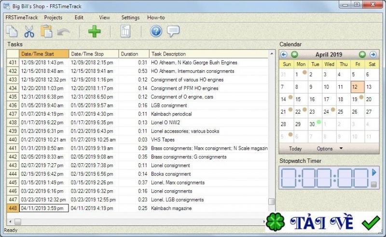The height and width of the screenshot is (237, 386).
Task: Go to previous year with blue left arrow
Action: pyautogui.click(x=284, y=54)
